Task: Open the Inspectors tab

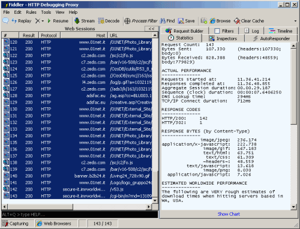Action: (223, 38)
